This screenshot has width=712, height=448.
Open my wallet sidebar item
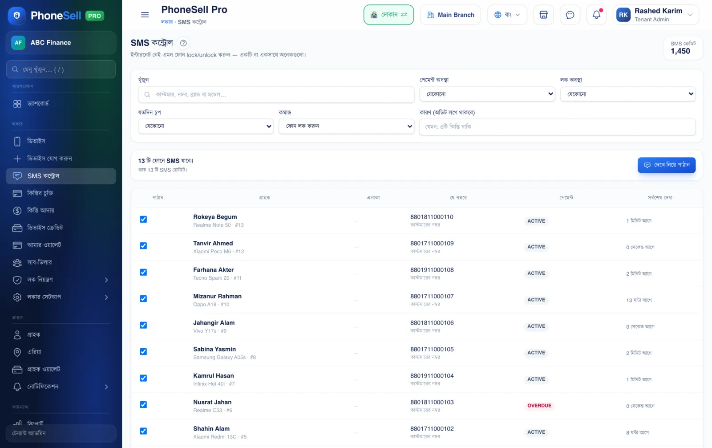point(61,245)
